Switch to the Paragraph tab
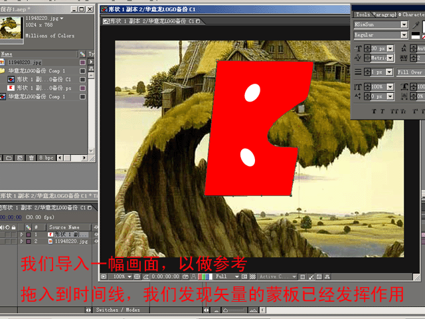Viewport: 425px width, 319px height. click(x=385, y=15)
